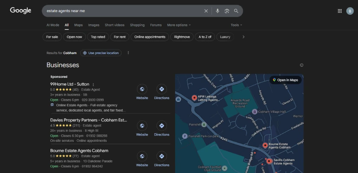Click Cobham Football Club Ground marker
The width and height of the screenshot is (358, 173).
tap(225, 168)
